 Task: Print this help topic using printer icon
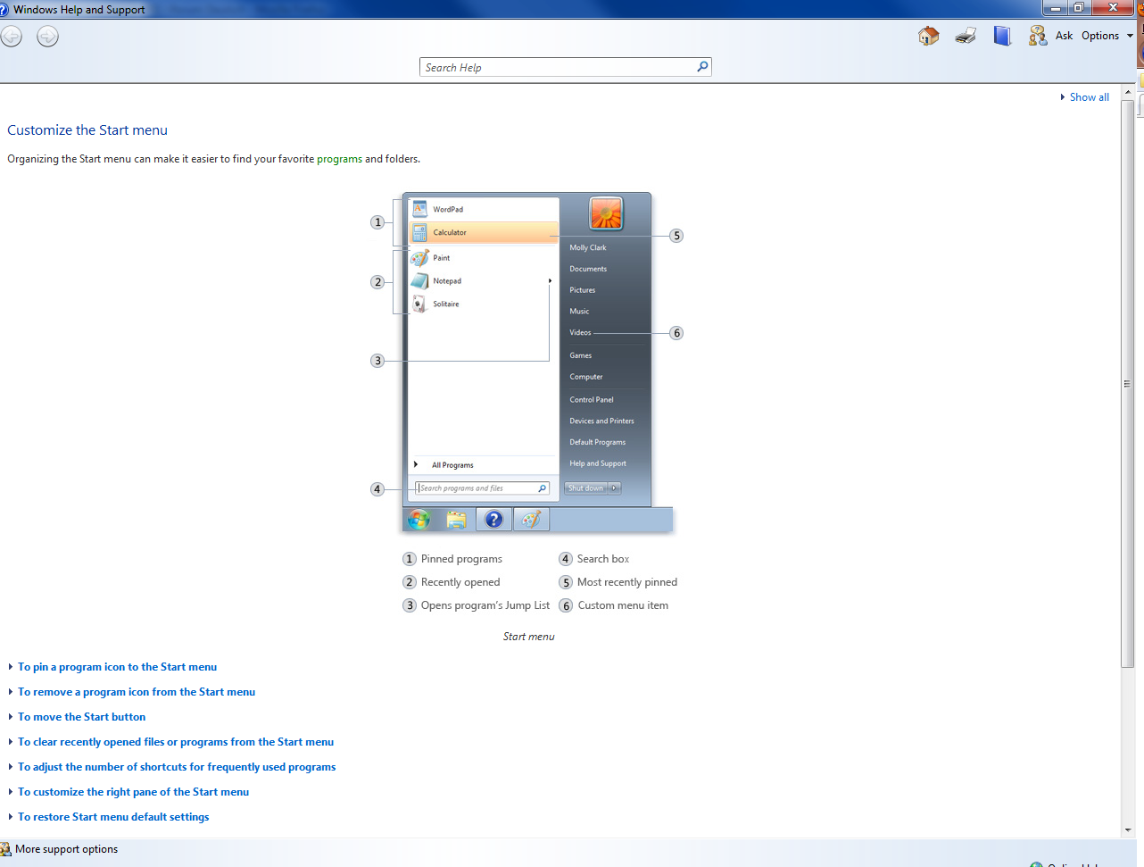tap(966, 36)
